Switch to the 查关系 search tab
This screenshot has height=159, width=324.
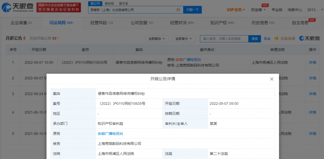(x=123, y=4)
